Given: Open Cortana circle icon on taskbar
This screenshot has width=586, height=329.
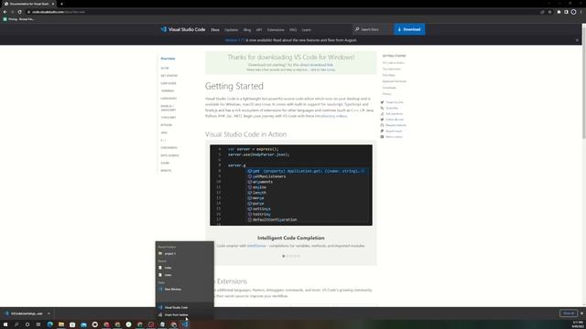Looking at the screenshot, I should coord(27,324).
